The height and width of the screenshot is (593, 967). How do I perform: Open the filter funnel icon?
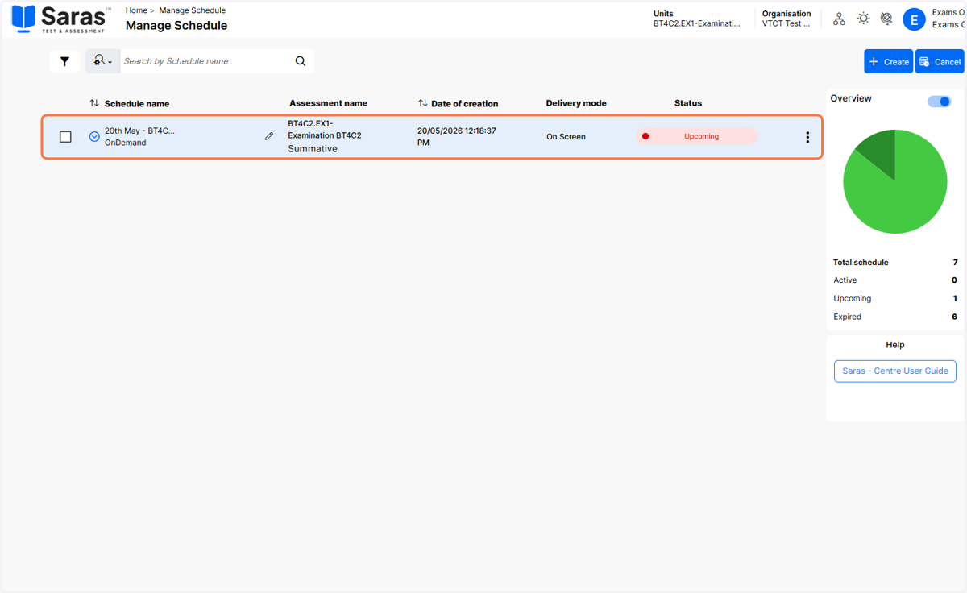coord(64,61)
